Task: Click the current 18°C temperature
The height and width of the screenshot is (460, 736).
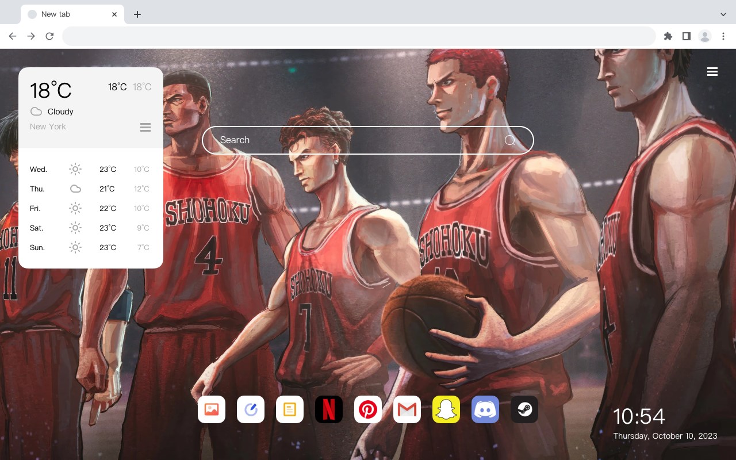Action: coord(51,90)
